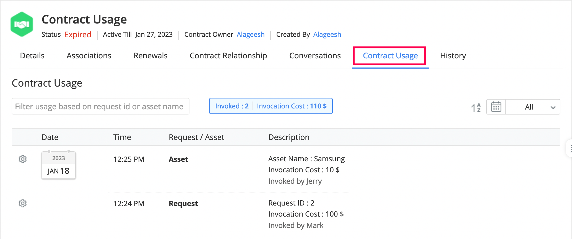Screen dimensions: 572x239
Task: Click the Invoked : 2 summary badge
Action: (232, 106)
